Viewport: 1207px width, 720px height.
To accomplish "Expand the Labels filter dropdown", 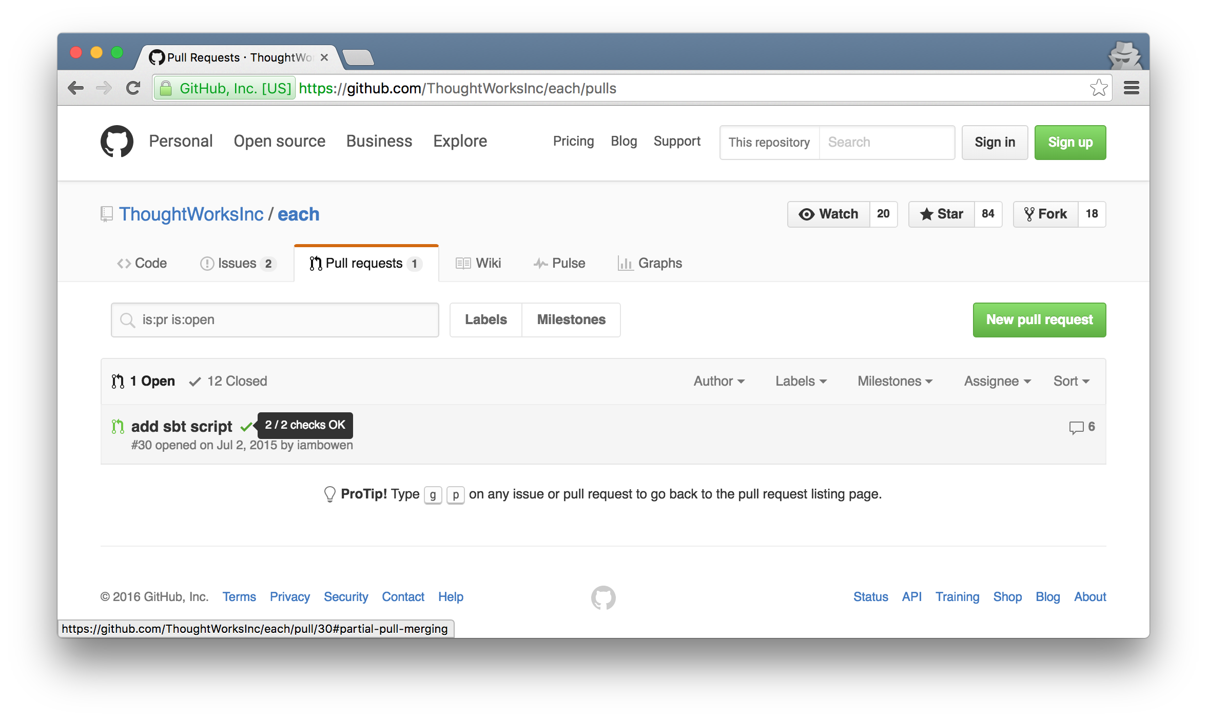I will tap(801, 381).
